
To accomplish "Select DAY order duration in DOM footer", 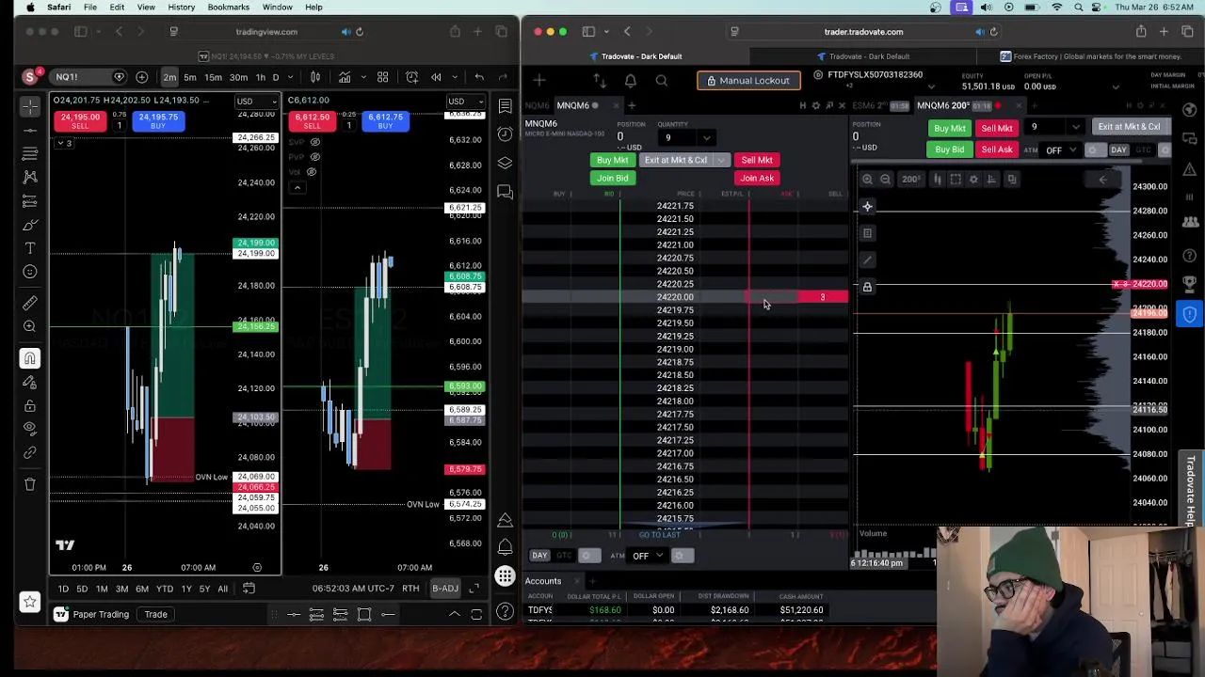I will (539, 556).
